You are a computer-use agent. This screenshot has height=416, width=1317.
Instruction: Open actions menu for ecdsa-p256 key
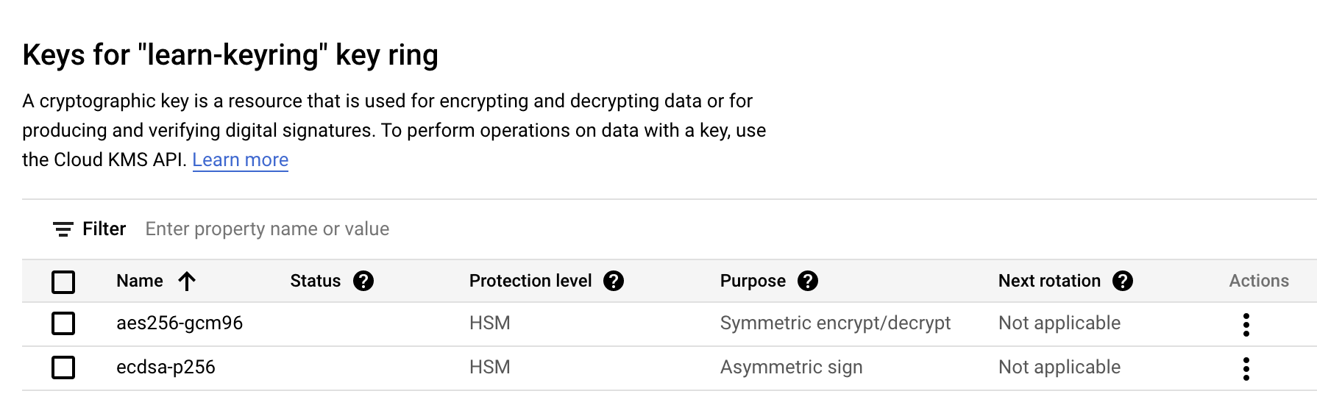[1246, 368]
